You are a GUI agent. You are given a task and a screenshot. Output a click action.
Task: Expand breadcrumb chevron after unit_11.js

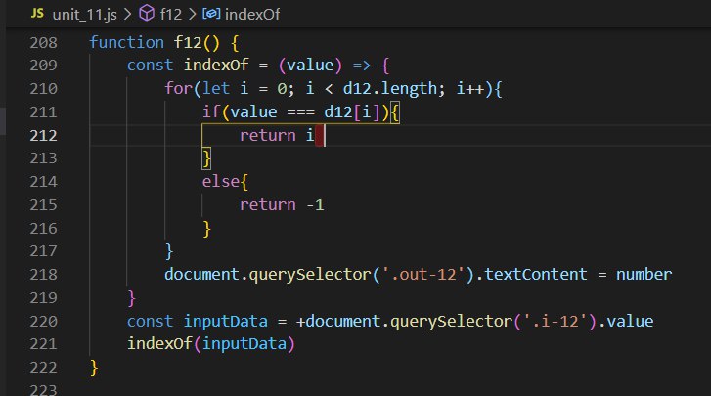[x=128, y=14]
